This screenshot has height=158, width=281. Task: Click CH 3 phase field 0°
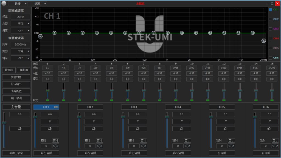(138, 122)
